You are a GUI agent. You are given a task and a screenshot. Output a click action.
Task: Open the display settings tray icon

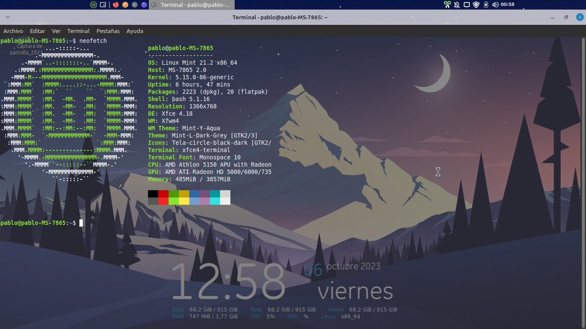click(x=467, y=5)
